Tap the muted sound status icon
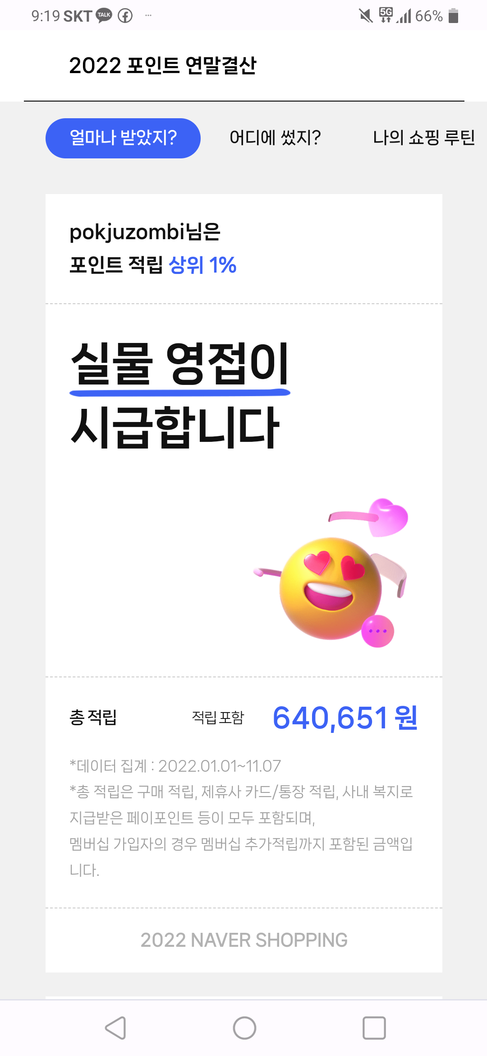This screenshot has height=1056, width=487. [366, 16]
